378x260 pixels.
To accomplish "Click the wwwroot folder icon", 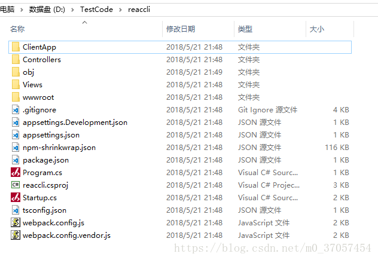I will 16,97.
